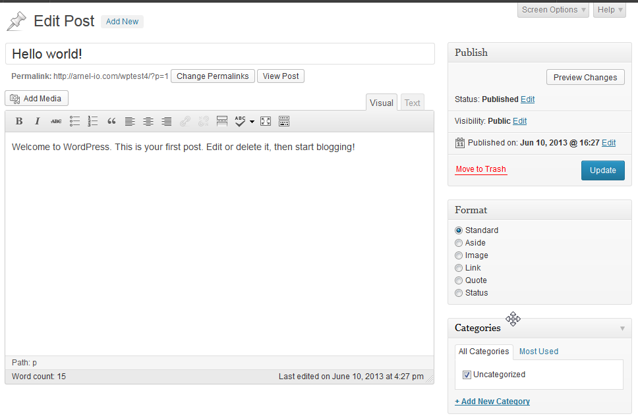Switch to the Text editor tab
The width and height of the screenshot is (638, 420).
click(x=412, y=103)
